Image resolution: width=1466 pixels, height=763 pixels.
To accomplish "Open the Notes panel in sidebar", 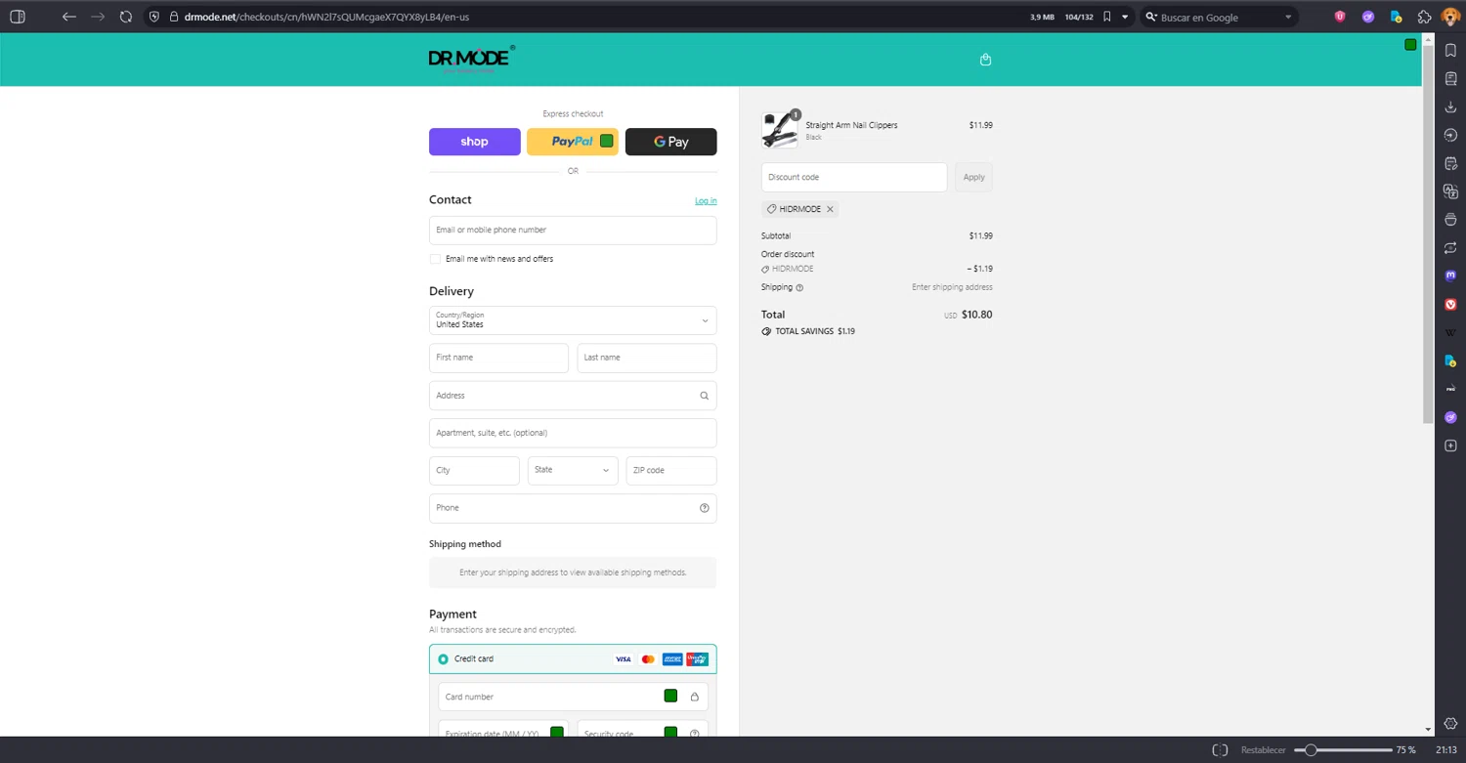I will (1450, 163).
